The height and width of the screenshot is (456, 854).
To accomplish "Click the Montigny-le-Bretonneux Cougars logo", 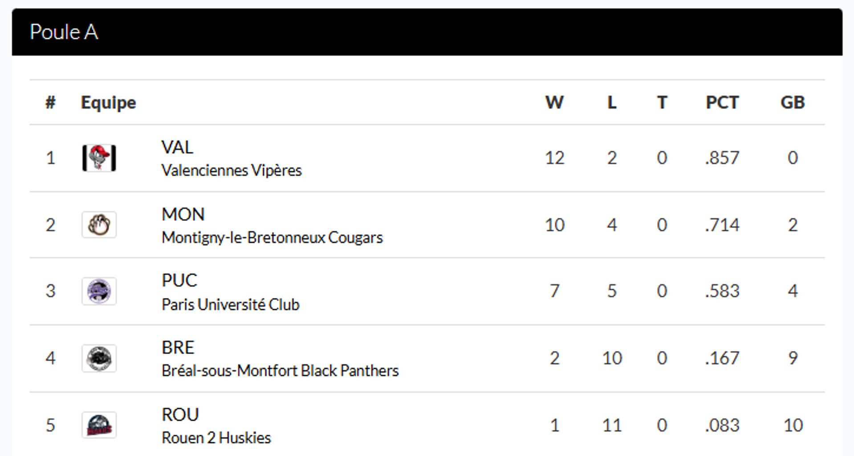I will (x=99, y=225).
